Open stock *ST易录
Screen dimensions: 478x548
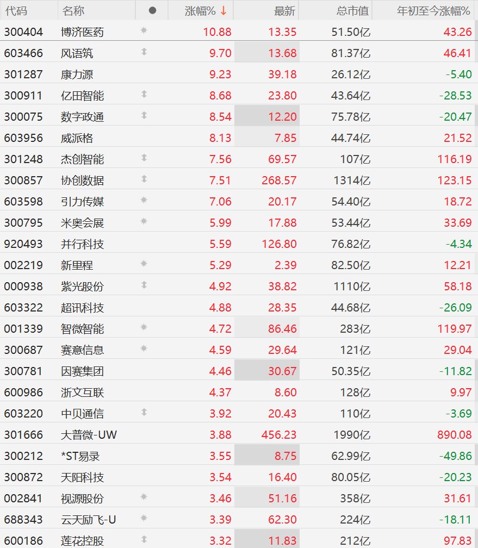click(80, 456)
